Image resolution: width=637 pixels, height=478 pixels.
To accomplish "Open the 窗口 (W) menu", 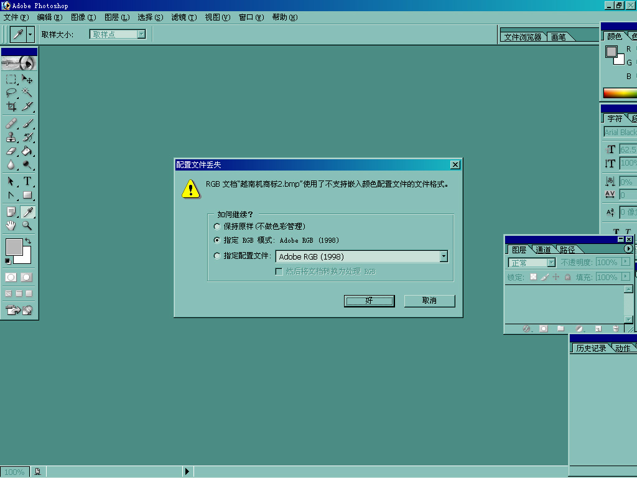I will click(x=251, y=17).
